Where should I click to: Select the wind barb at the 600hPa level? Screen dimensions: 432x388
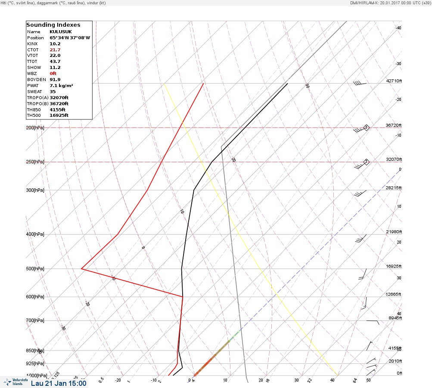tap(364, 303)
